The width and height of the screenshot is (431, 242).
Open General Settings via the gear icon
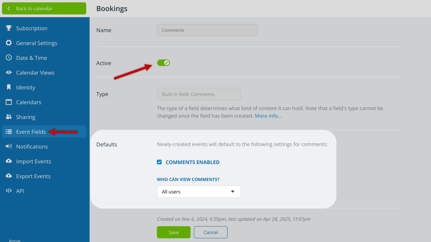click(8, 43)
